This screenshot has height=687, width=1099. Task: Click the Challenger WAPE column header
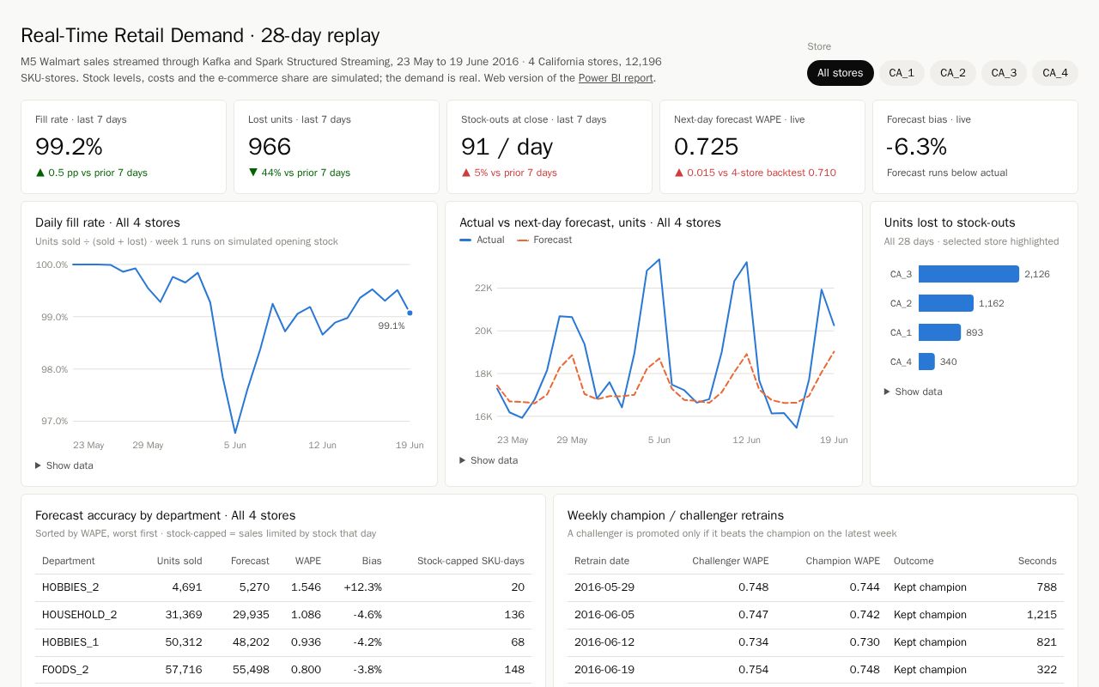coord(731,561)
